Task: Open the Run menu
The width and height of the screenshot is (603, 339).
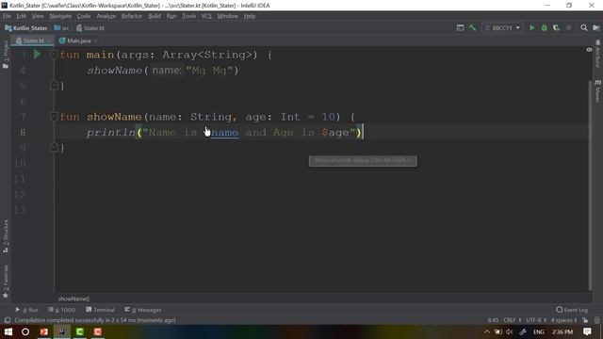Action: 171,16
